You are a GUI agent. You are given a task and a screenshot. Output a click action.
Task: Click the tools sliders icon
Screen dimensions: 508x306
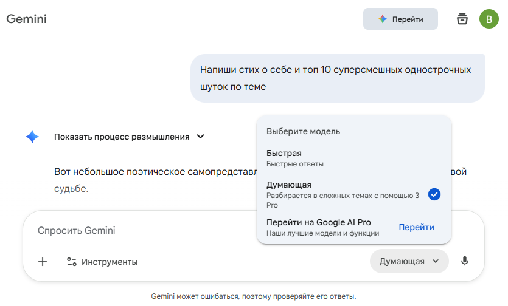pos(72,262)
